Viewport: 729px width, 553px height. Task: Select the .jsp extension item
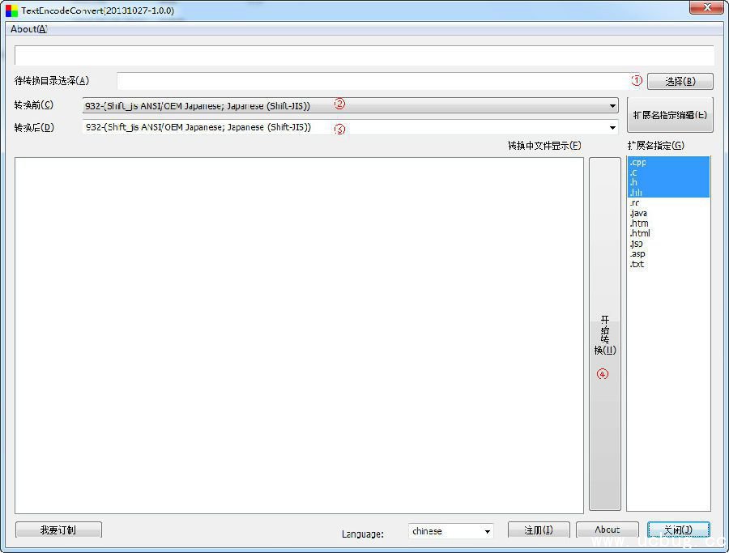(637, 244)
